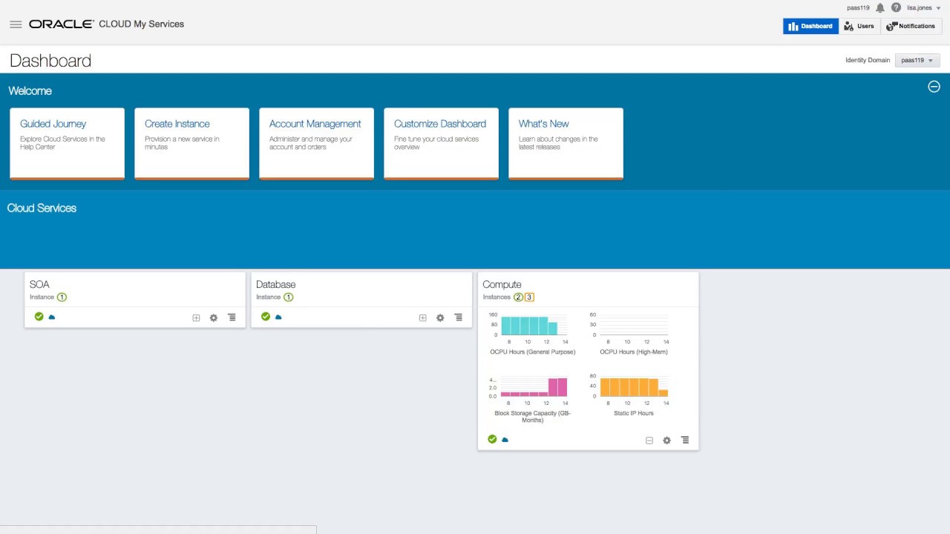Click the SOA cloud status icon
950x534 pixels.
click(52, 317)
